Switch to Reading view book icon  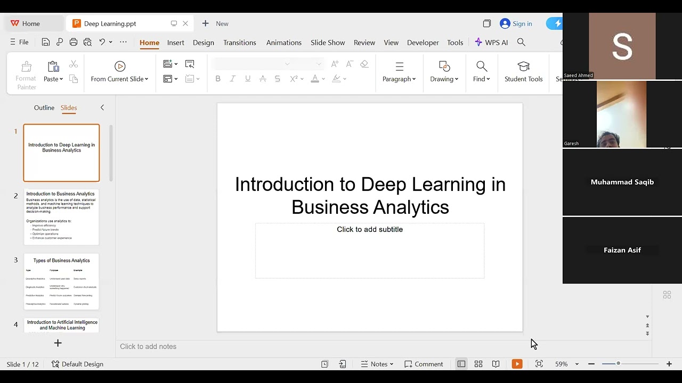pos(496,364)
